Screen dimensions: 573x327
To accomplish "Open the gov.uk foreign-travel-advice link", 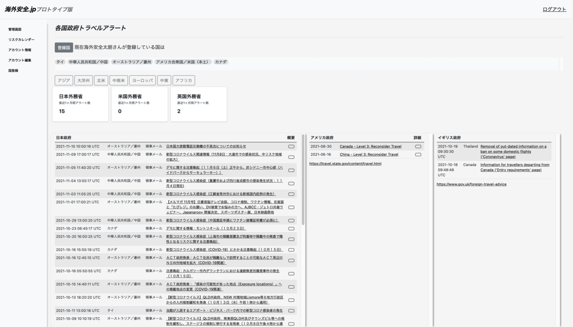I will pyautogui.click(x=471, y=184).
